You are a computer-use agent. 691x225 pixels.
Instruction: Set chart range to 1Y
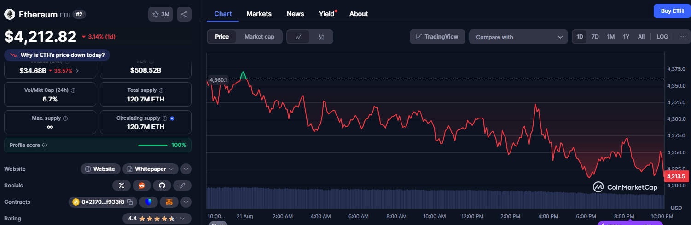pos(626,37)
